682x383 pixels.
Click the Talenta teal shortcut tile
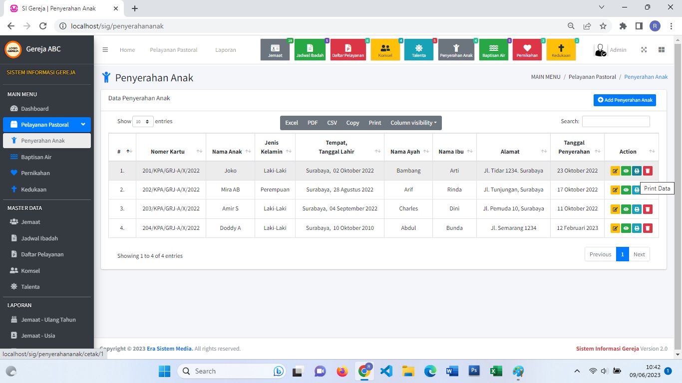pos(419,50)
